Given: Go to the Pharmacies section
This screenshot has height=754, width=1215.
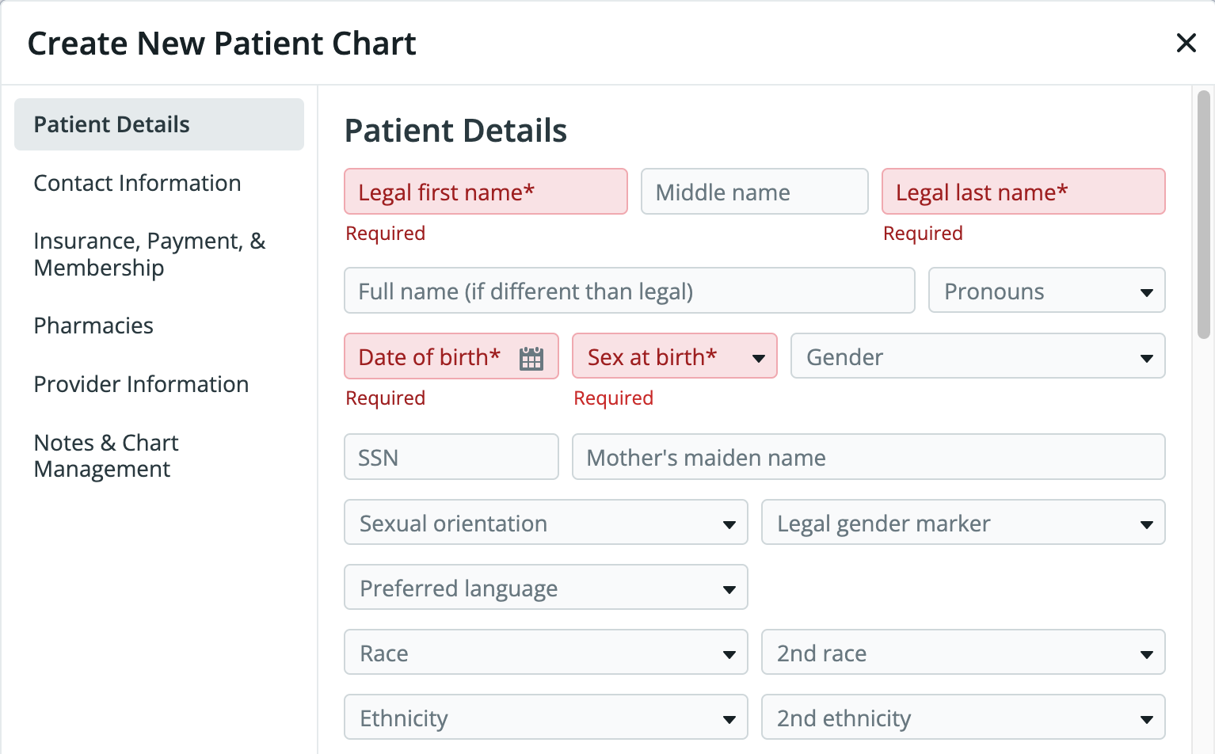Looking at the screenshot, I should pos(93,326).
